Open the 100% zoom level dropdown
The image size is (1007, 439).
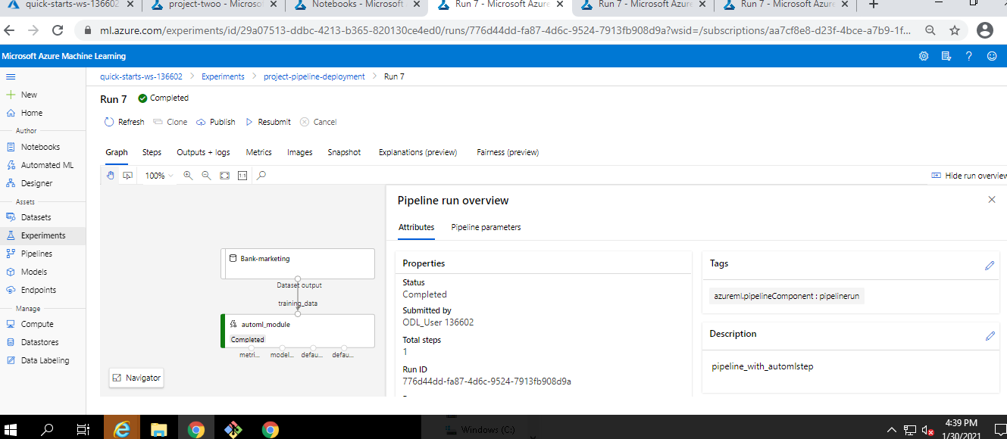tap(159, 176)
